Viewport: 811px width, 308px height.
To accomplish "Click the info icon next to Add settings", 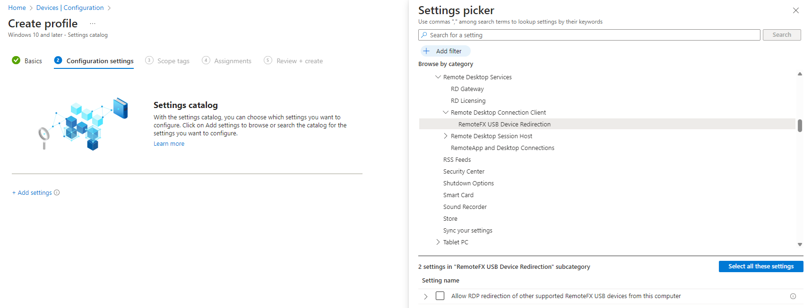I will tap(57, 192).
